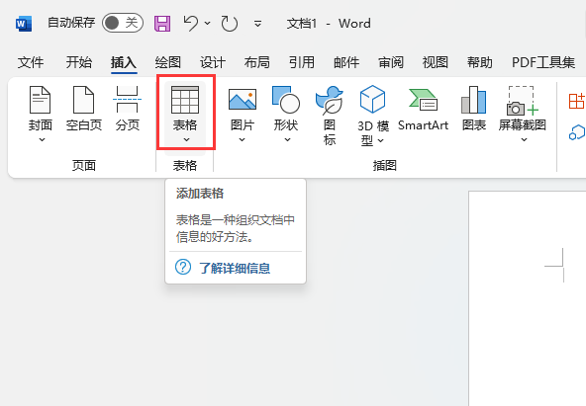This screenshot has height=406, width=586.
Task: Open the 屏幕截图 screenshot dropdown
Action: click(523, 114)
